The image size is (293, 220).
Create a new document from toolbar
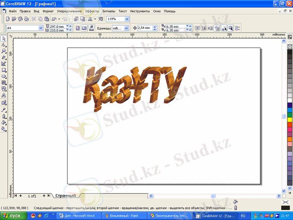(x=8, y=19)
